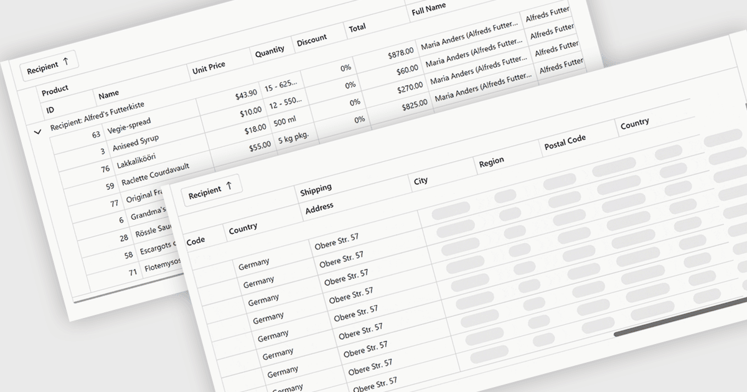Image resolution: width=747 pixels, height=392 pixels.
Task: Click the Recipient sort chip in the front grid
Action: click(x=211, y=190)
